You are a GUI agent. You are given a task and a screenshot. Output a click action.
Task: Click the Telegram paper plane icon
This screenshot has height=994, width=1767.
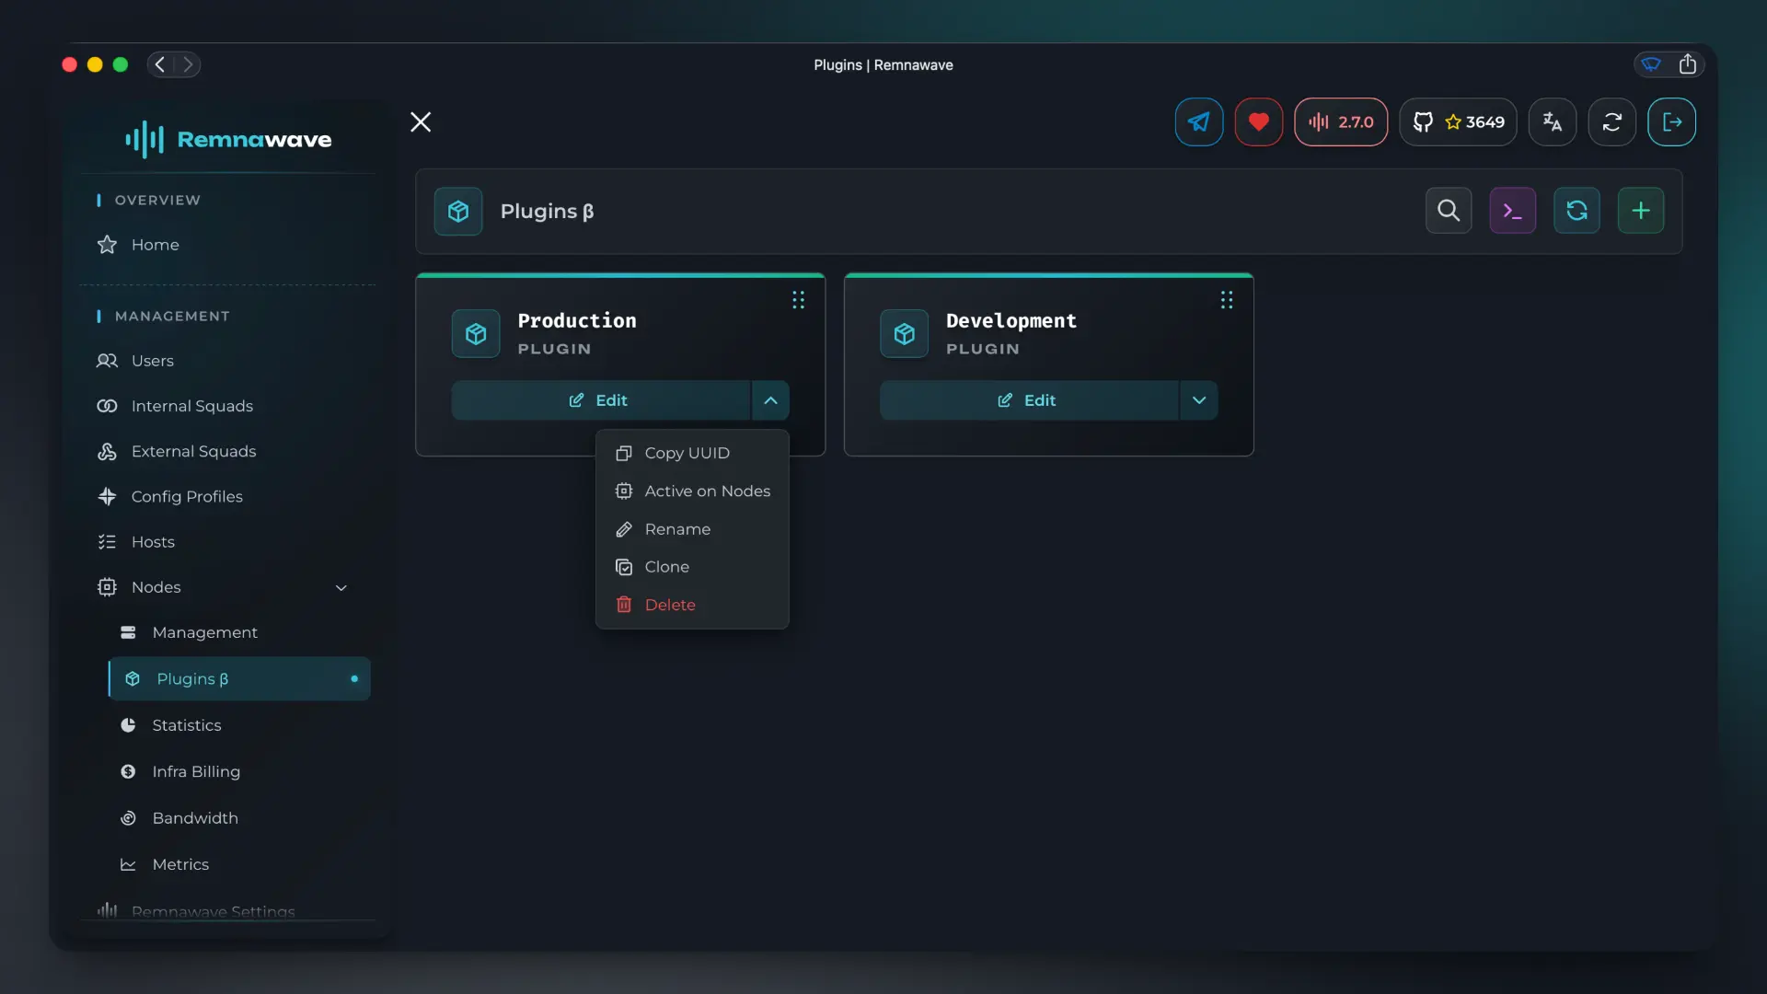tap(1198, 121)
